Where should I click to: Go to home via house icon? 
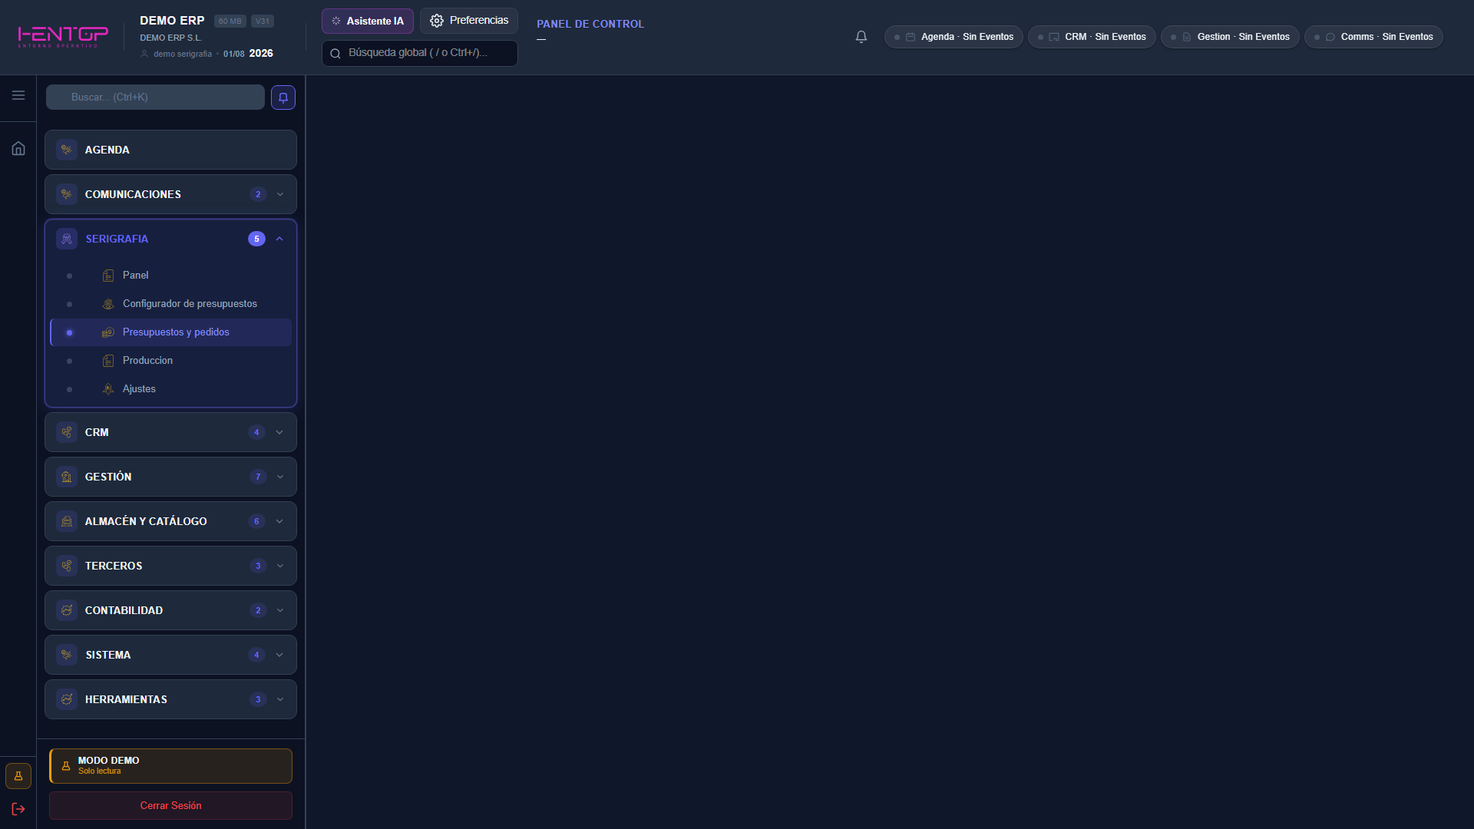coord(18,148)
